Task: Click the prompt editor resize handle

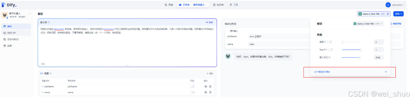Action: pyautogui.click(x=127, y=66)
